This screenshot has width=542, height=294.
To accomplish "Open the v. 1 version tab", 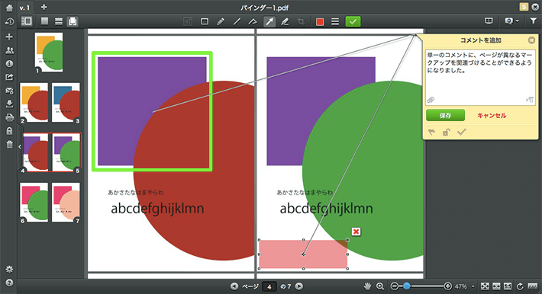I will tap(24, 8).
